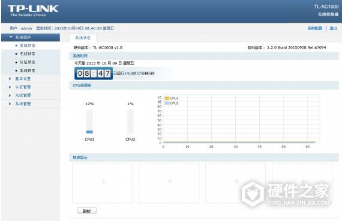Click the login time text 登录时间
Viewport: 342px width, 223px height.
pyautogui.click(x=75, y=28)
